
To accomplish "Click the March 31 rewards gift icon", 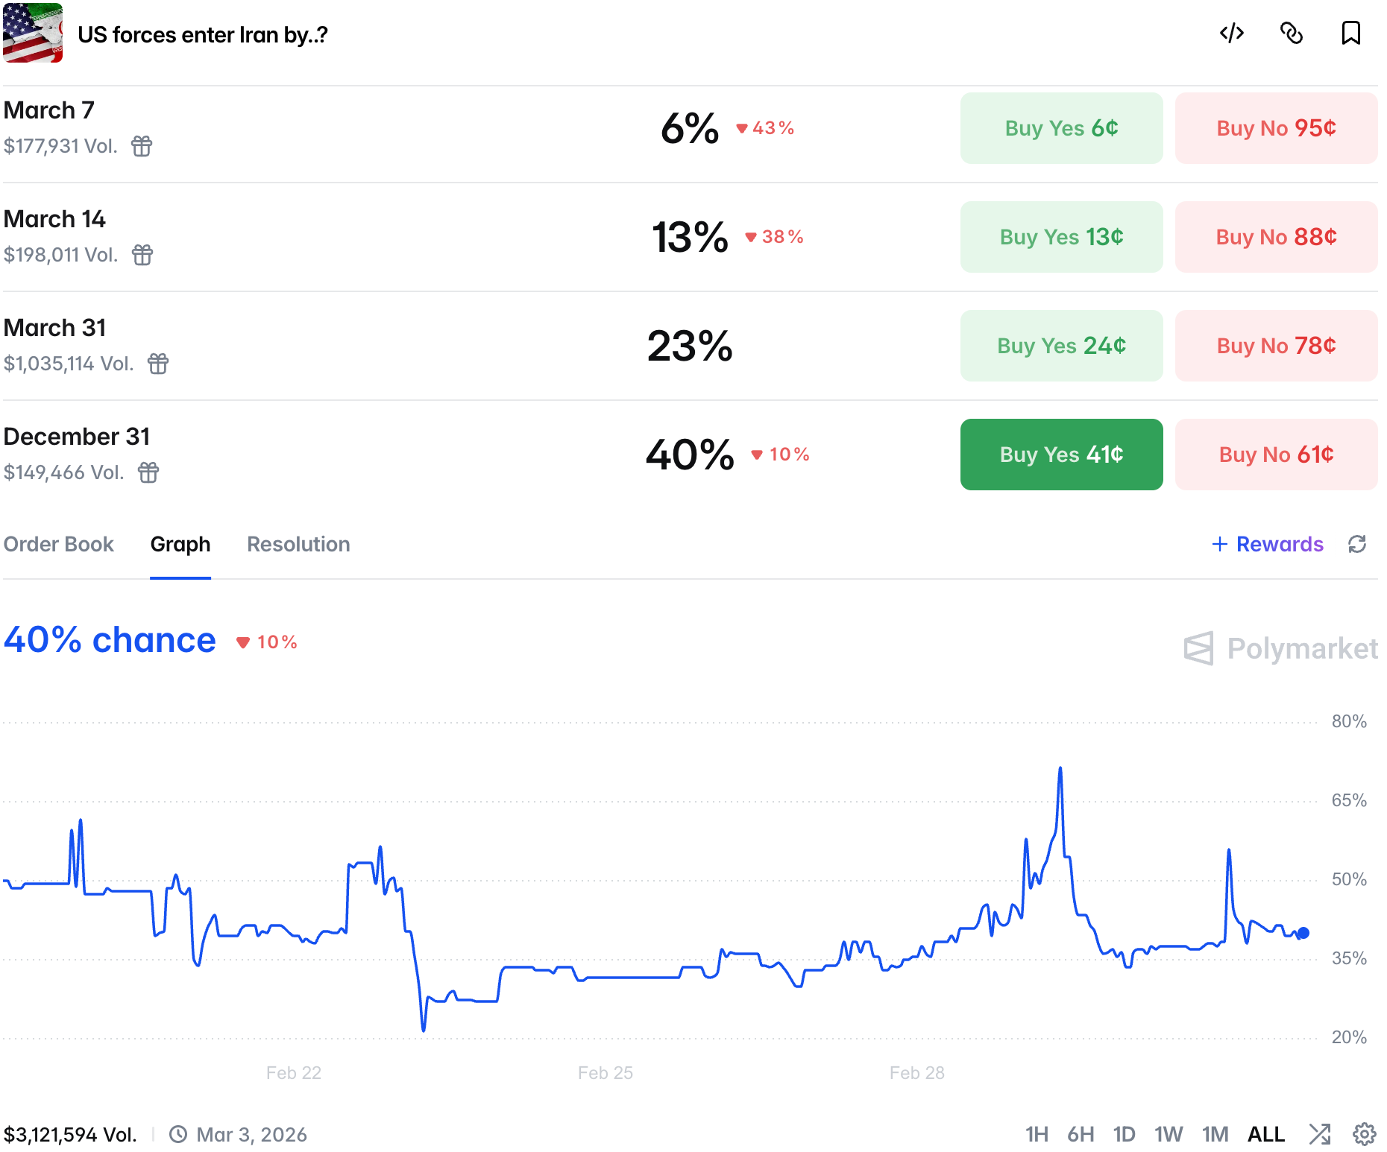I will [x=158, y=364].
